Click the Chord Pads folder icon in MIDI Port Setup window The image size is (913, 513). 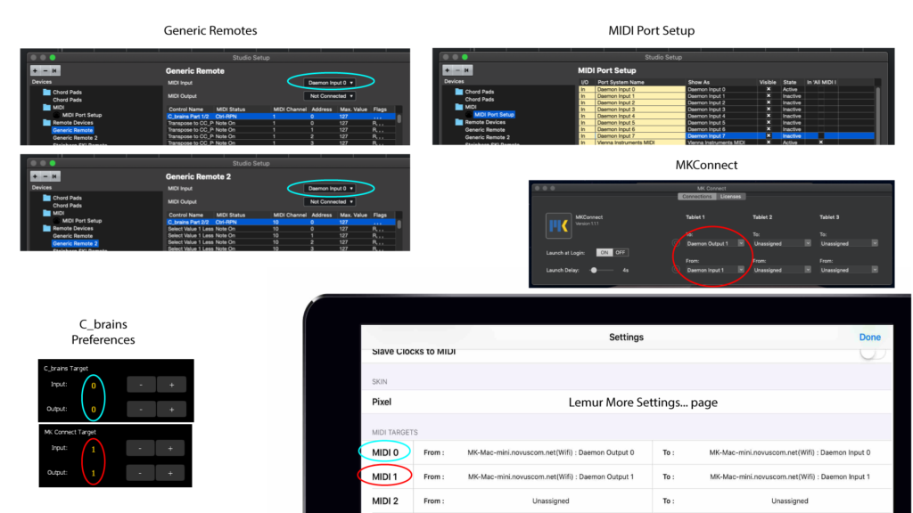coord(459,92)
